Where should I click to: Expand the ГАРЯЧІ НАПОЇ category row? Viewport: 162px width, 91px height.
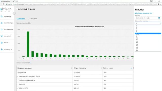[x=18, y=88]
